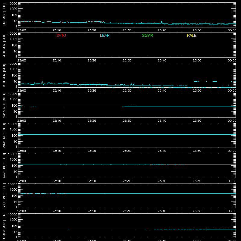This screenshot has width=241, height=241.
Task: Click the 23:40 label below the 2695 MHz plot
Action: tap(162, 151)
